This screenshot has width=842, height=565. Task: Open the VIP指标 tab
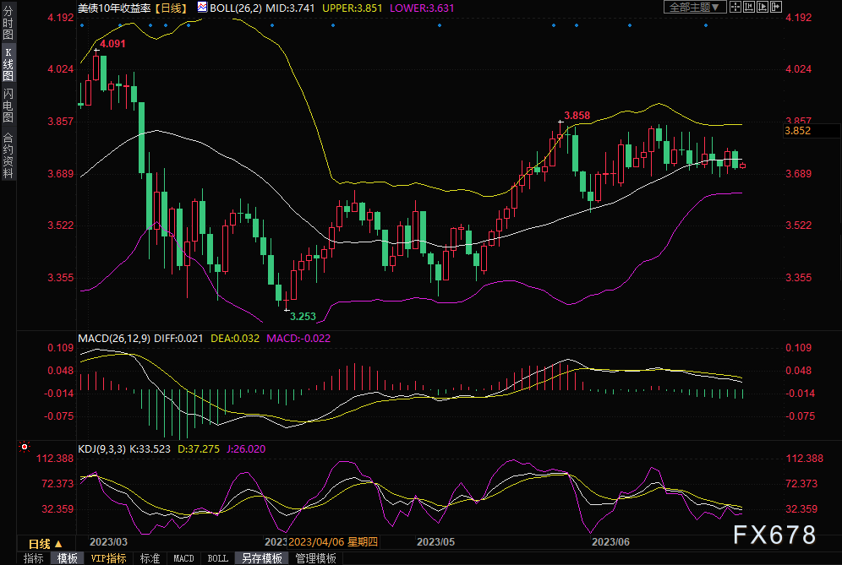pos(108,558)
